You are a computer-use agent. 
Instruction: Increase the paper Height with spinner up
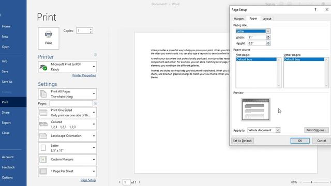(x=268, y=42)
